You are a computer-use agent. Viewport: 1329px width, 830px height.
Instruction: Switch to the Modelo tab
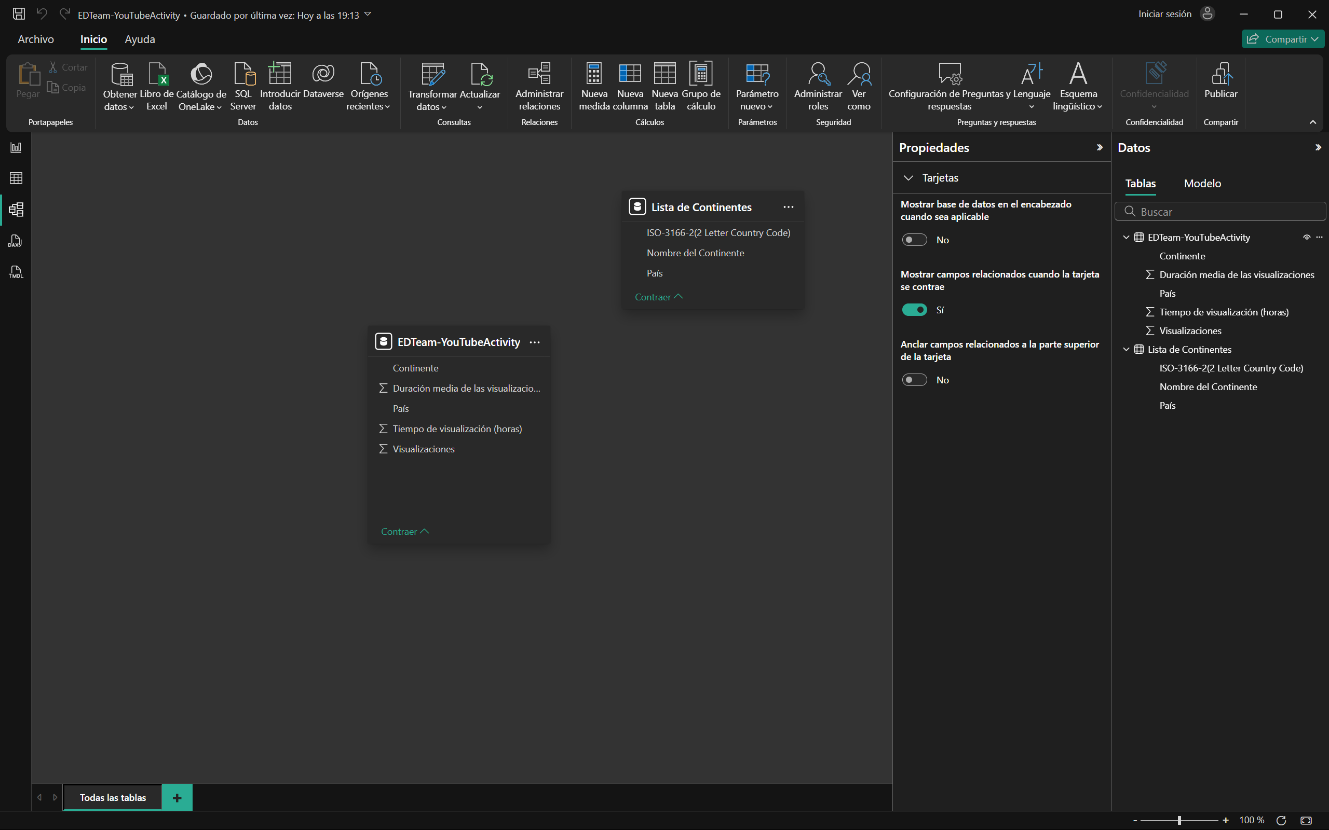click(1202, 183)
